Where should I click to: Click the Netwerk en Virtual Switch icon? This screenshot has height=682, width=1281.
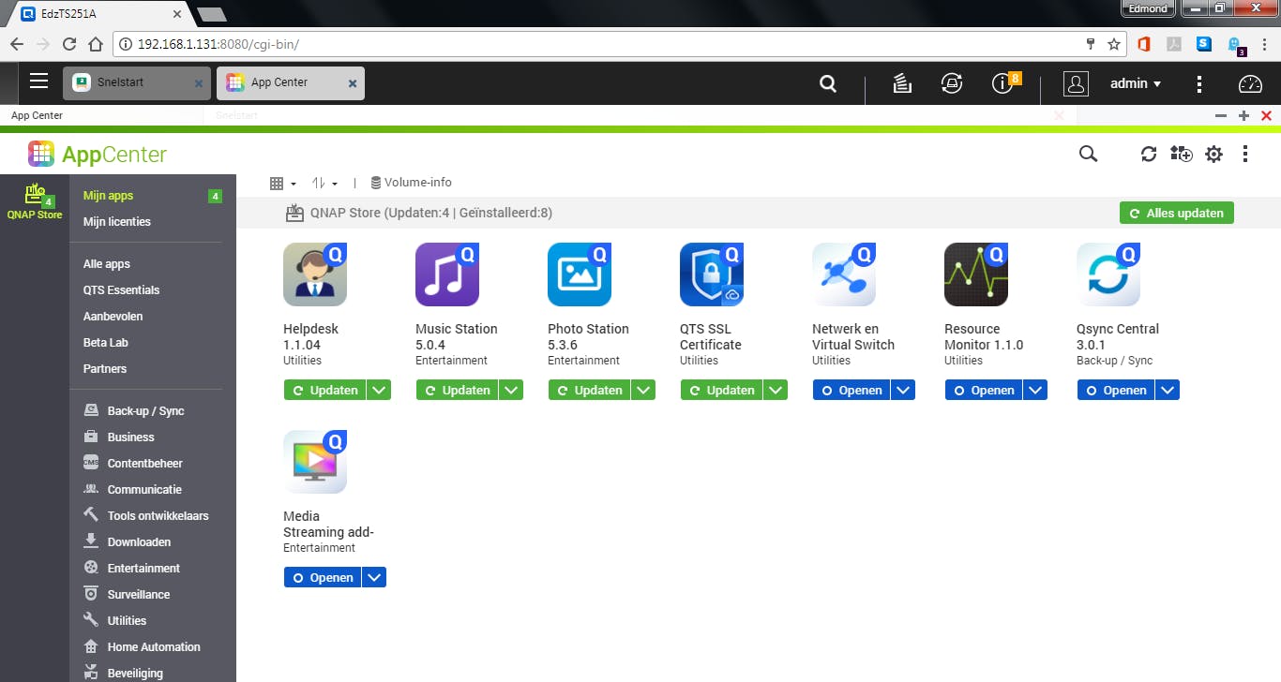(x=844, y=274)
